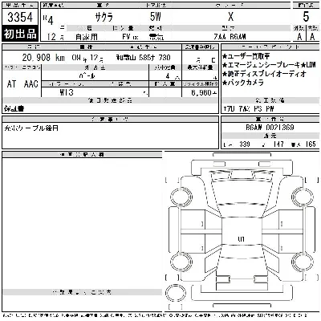Click the equipment codes PS PW
321x321 pixels.
[264, 109]
